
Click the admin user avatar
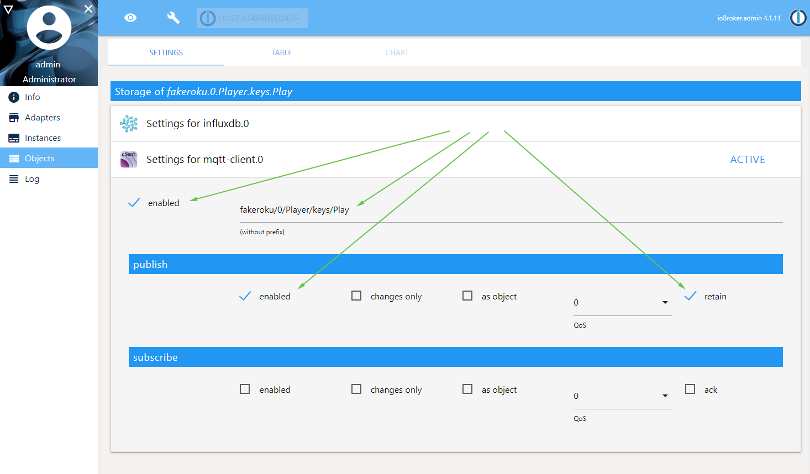coord(49,28)
